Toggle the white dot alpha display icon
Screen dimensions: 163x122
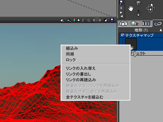pyautogui.click(x=78, y=20)
